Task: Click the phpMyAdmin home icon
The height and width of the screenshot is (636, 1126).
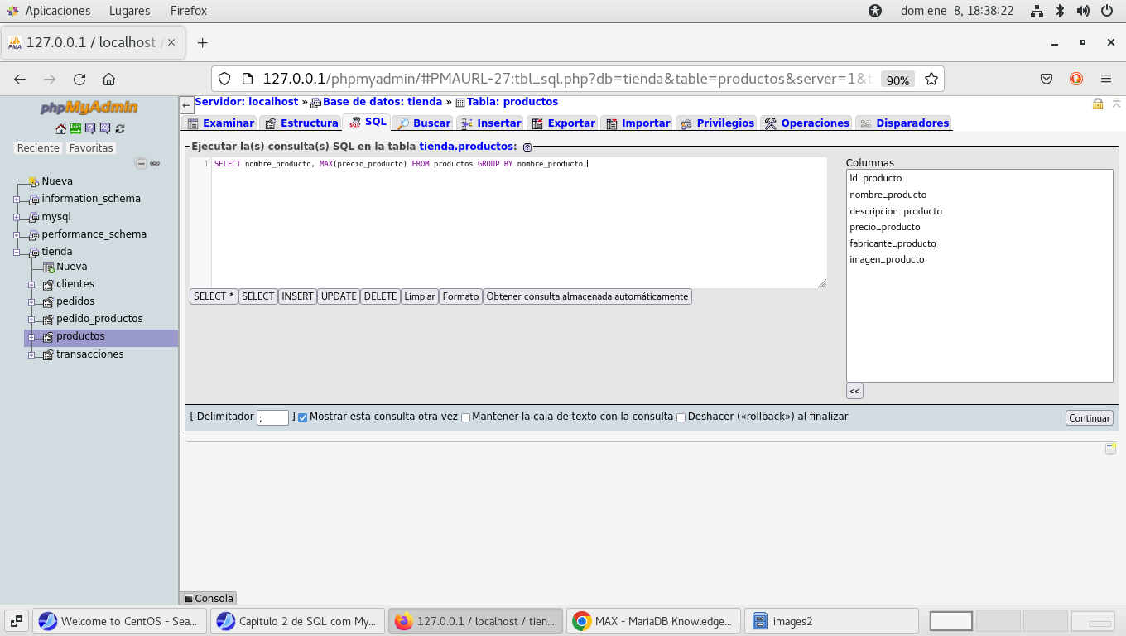Action: [60, 128]
